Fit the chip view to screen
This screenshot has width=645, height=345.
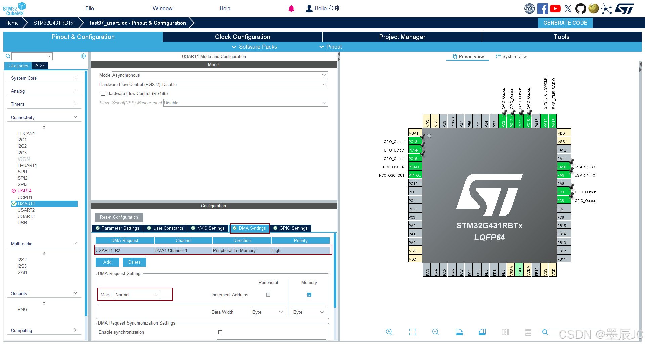click(413, 332)
